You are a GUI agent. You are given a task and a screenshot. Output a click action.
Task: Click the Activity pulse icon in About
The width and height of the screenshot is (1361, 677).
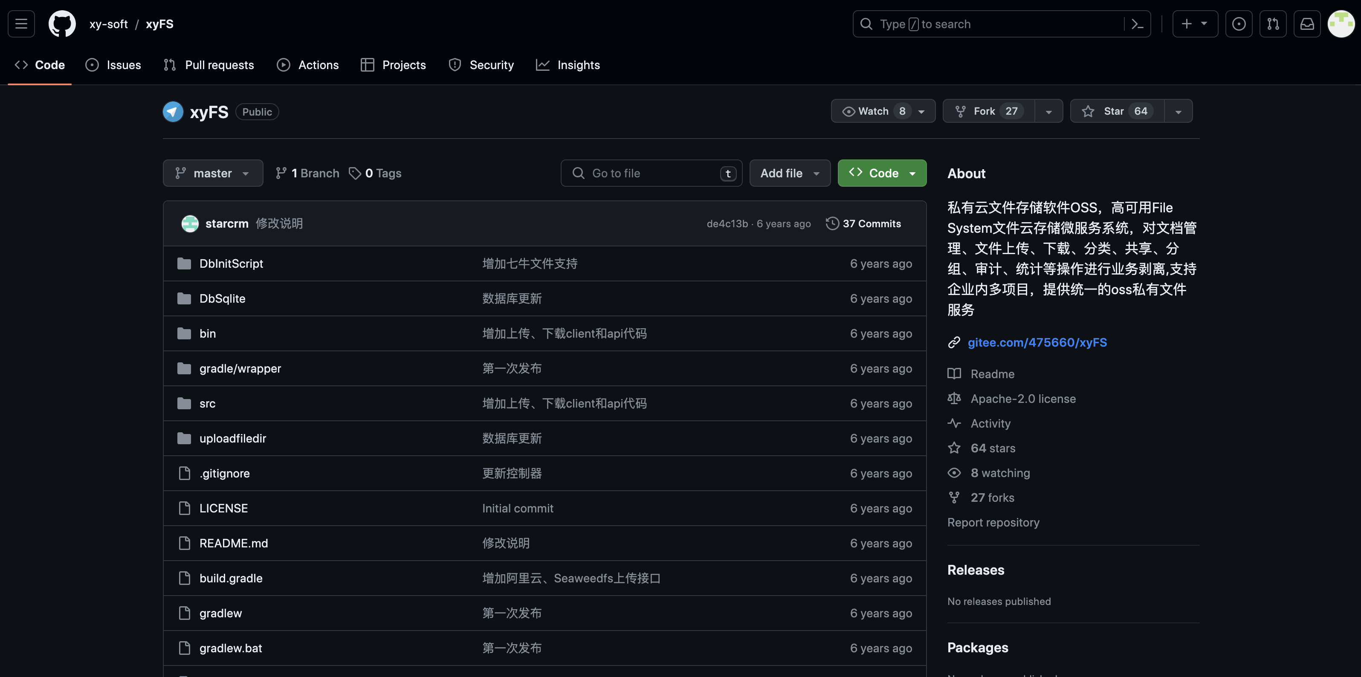(954, 423)
